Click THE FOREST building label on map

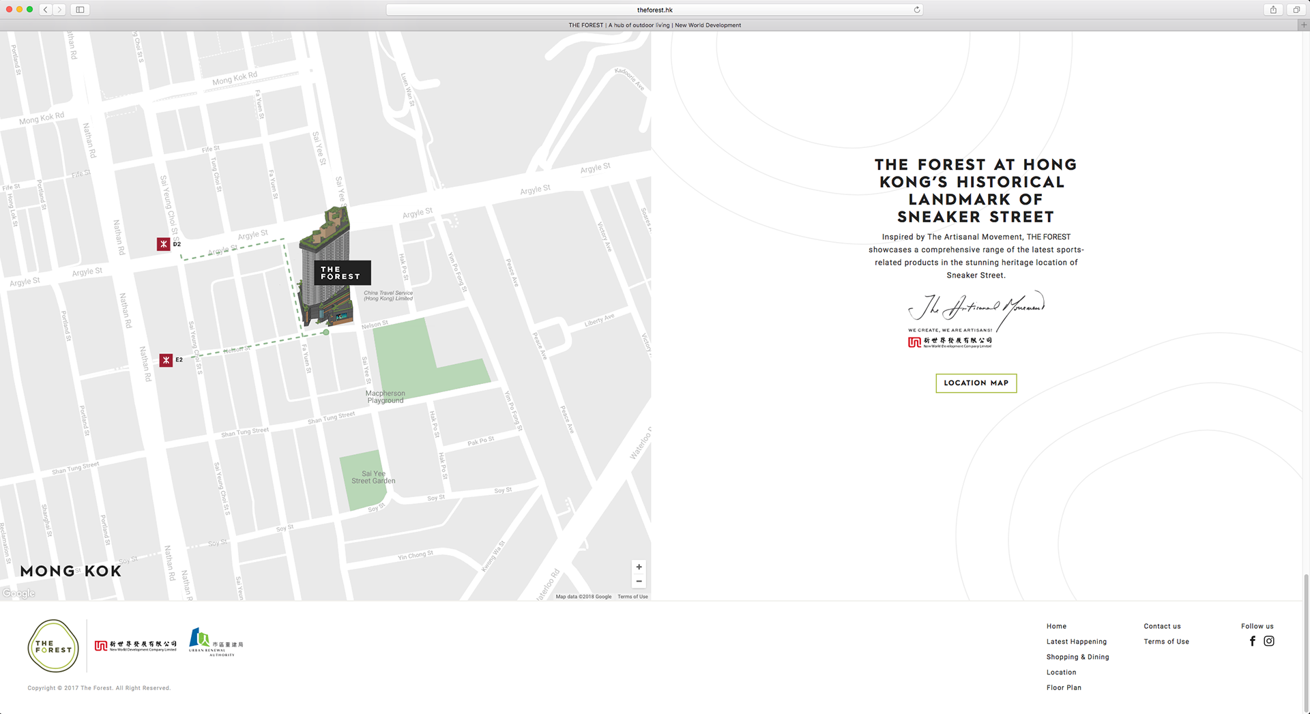(343, 273)
